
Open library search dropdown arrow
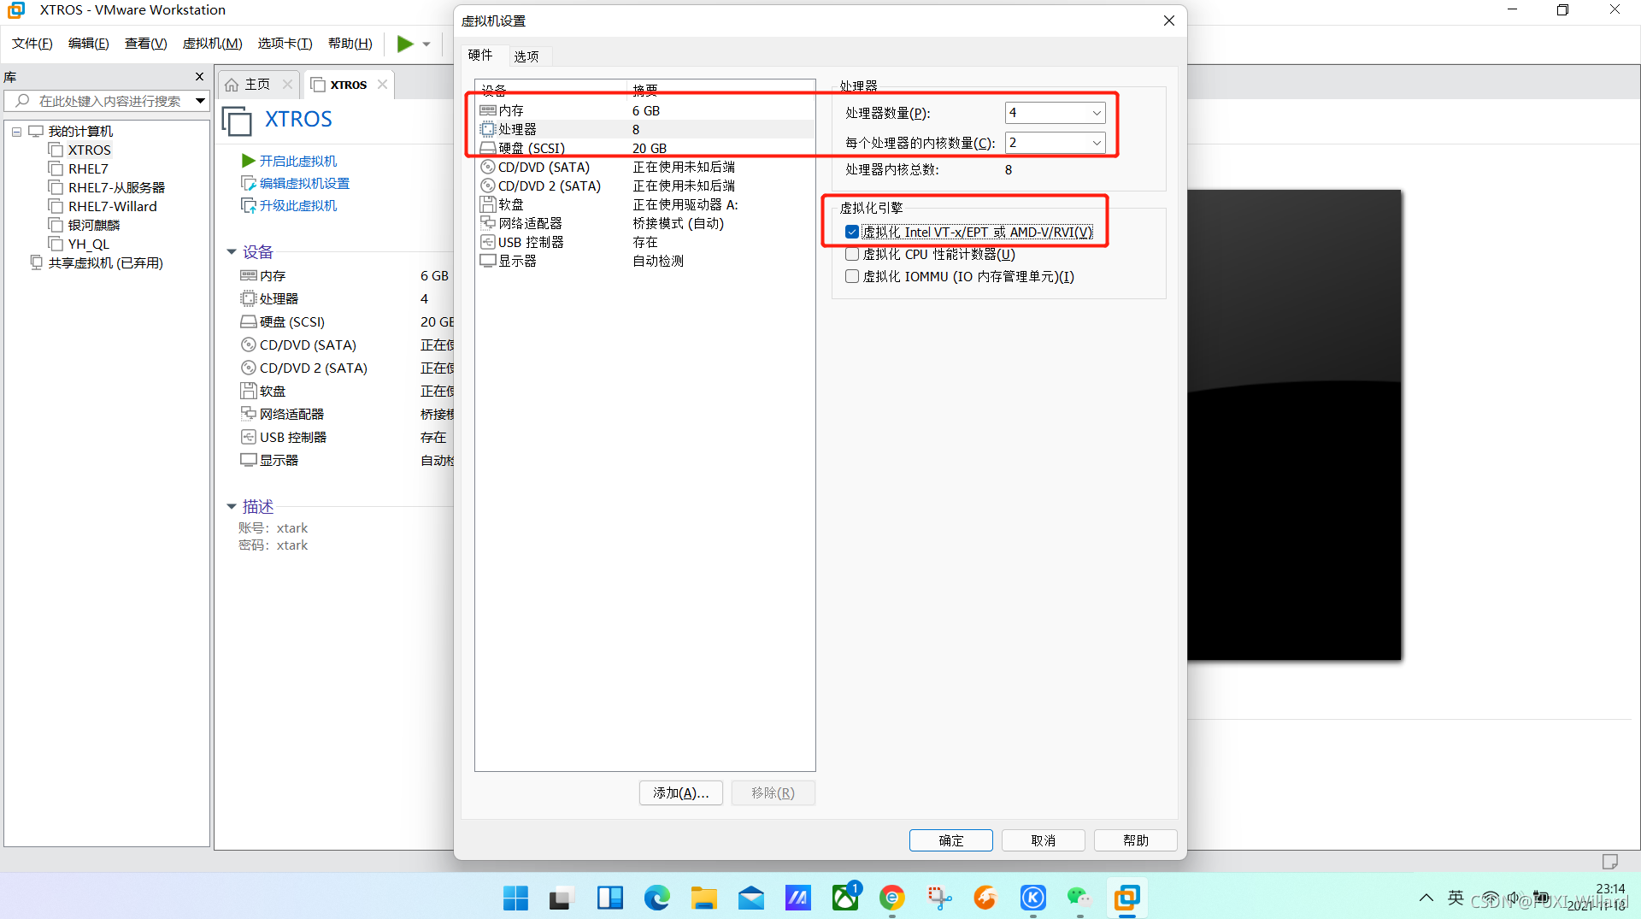[200, 101]
